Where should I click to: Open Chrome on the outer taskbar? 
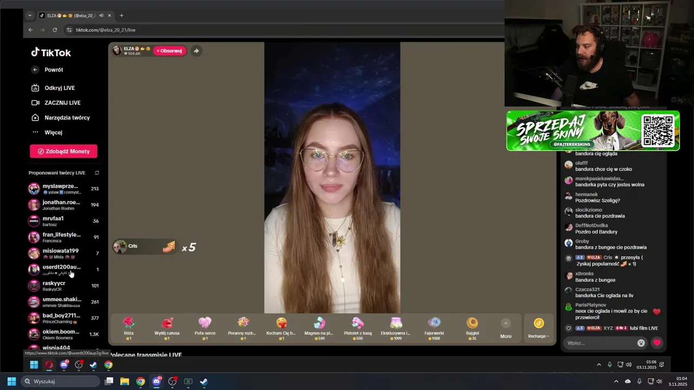tap(140, 381)
